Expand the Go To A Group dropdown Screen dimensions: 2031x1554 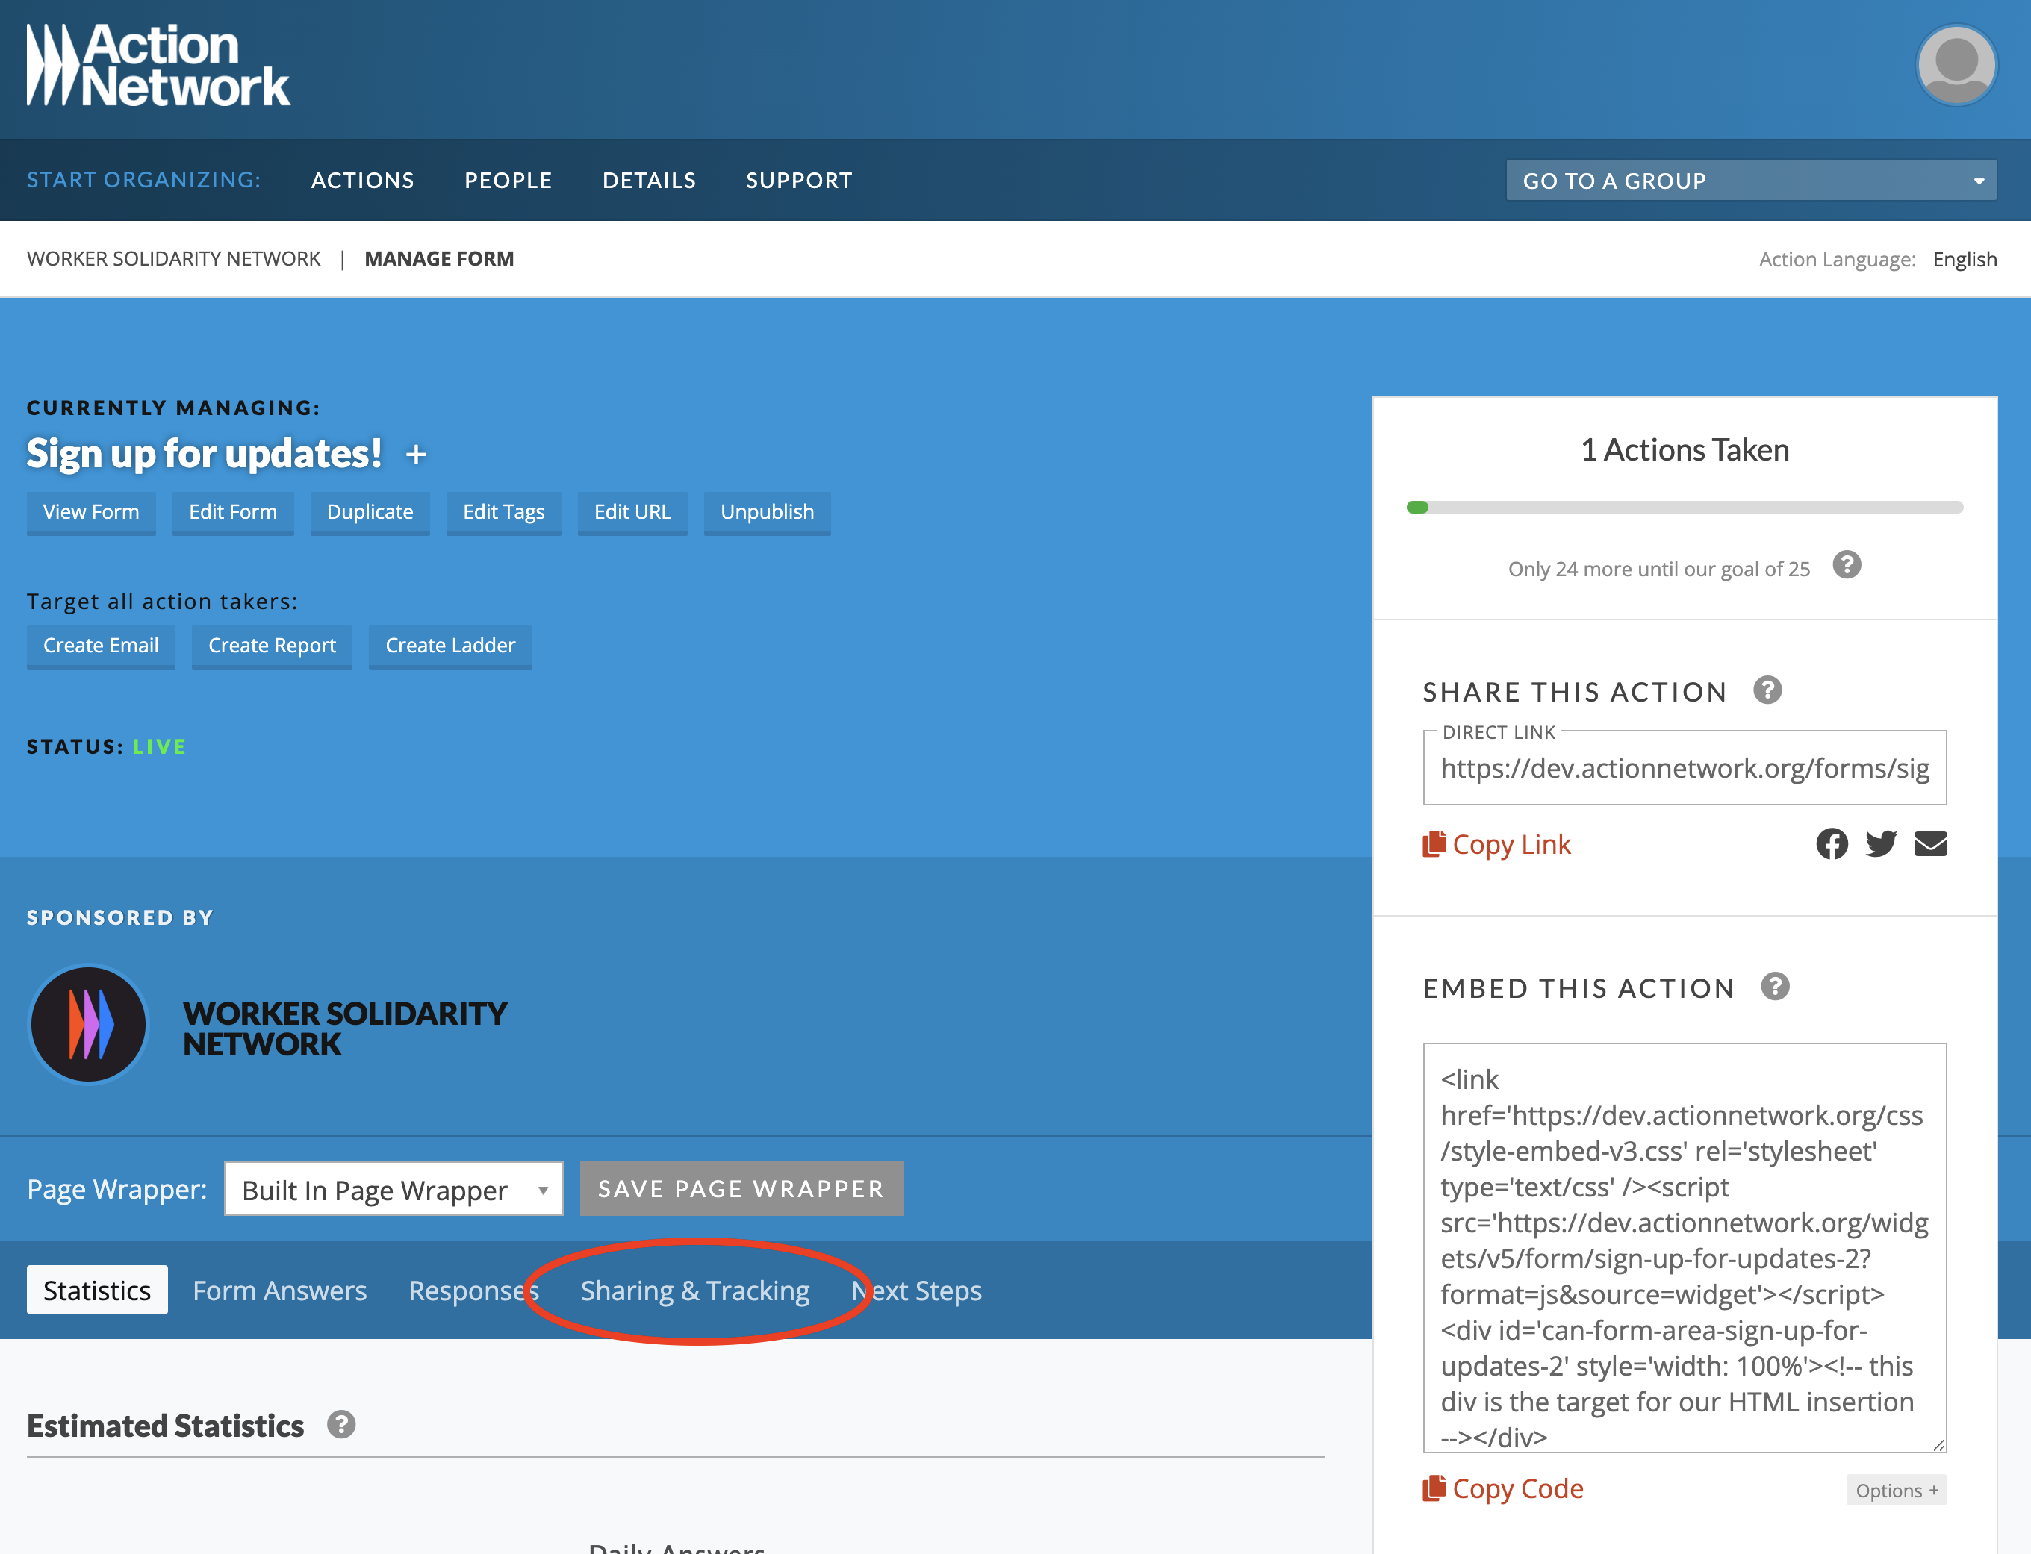coord(1751,181)
